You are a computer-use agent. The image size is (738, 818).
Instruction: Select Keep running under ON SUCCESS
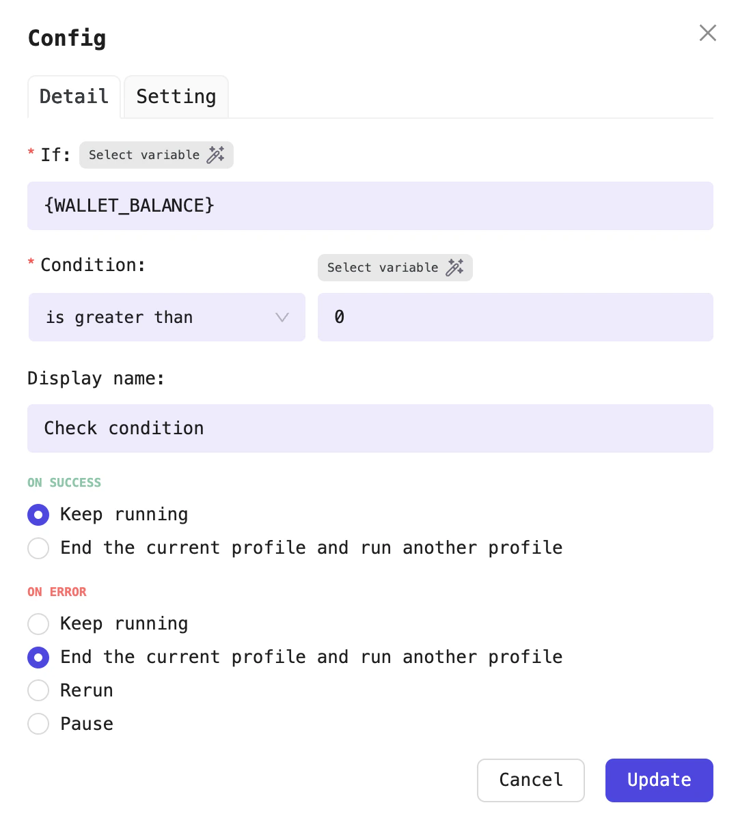pyautogui.click(x=38, y=514)
